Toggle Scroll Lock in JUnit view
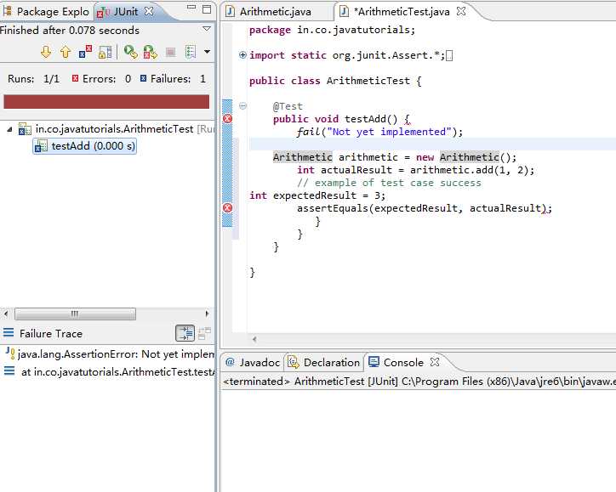The image size is (616, 492). [x=105, y=52]
